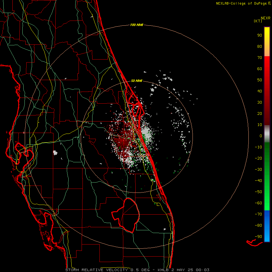Click the 0 value on velocity scale
The height and width of the screenshot is (272, 272).
tap(261, 136)
